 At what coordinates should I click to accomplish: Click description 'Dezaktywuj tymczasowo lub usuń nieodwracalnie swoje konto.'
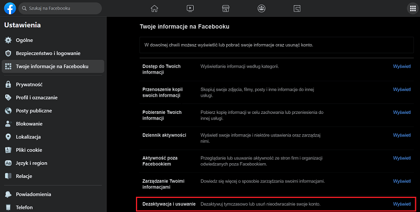click(260, 204)
